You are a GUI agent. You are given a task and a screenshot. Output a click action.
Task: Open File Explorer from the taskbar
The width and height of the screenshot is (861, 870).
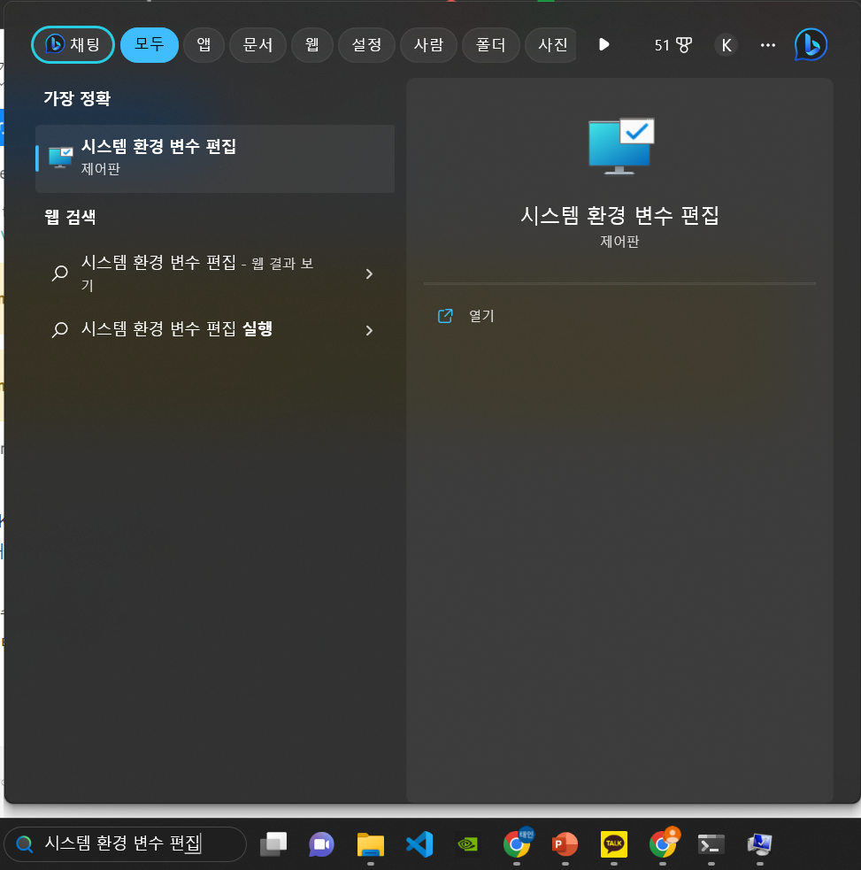tap(370, 844)
